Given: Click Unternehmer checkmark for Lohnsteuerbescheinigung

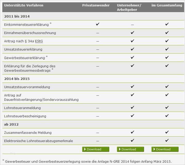Looking at the screenshot, I should (132, 116).
